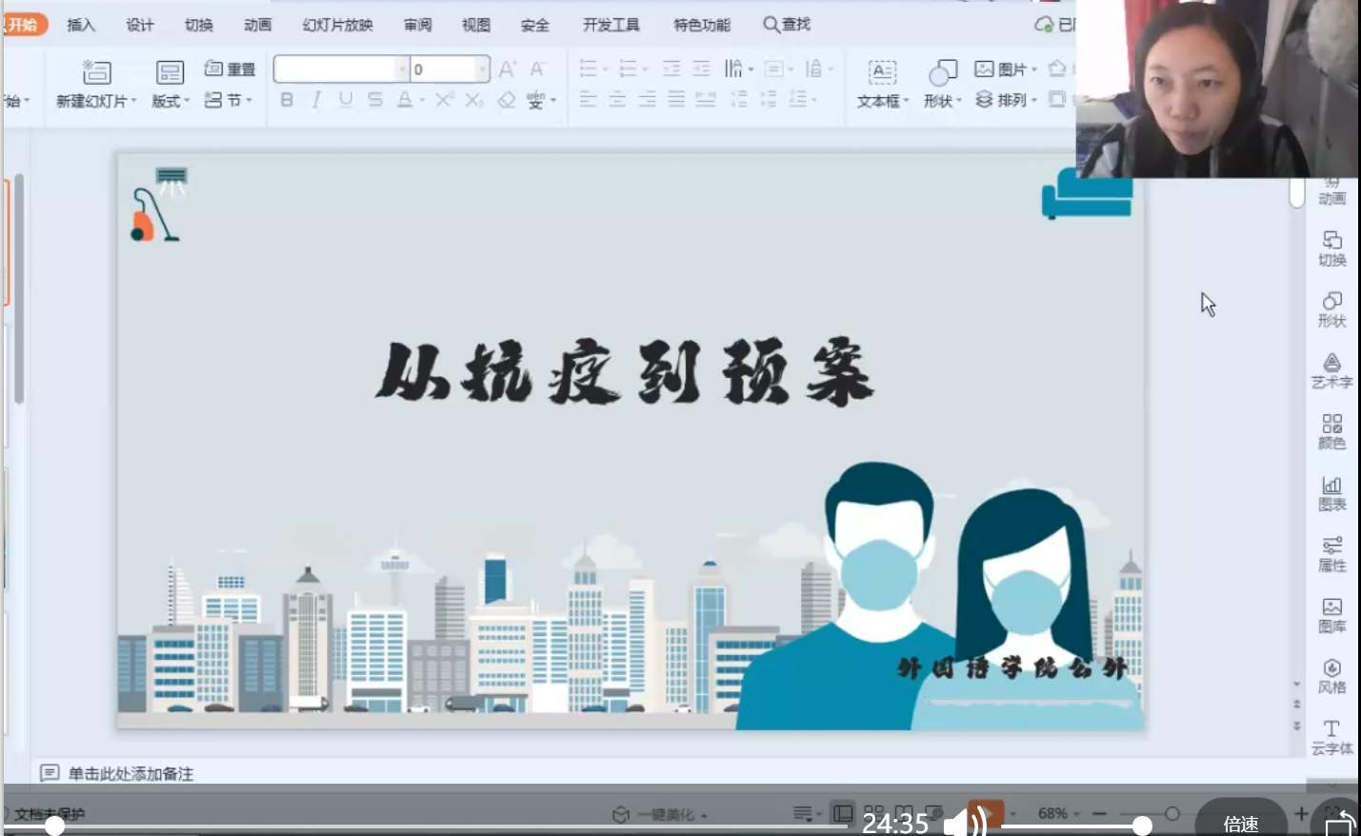1361x836 pixels.
Task: Toggle subscript formatting
Action: [474, 100]
